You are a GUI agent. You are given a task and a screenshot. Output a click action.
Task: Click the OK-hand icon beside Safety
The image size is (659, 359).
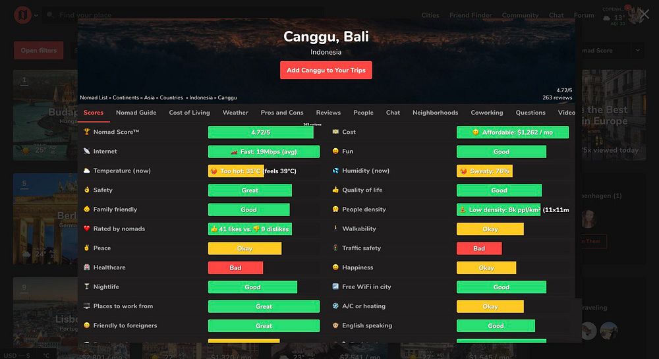pos(86,189)
